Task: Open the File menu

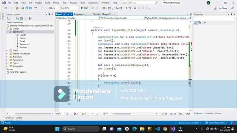Action: (9, 3)
